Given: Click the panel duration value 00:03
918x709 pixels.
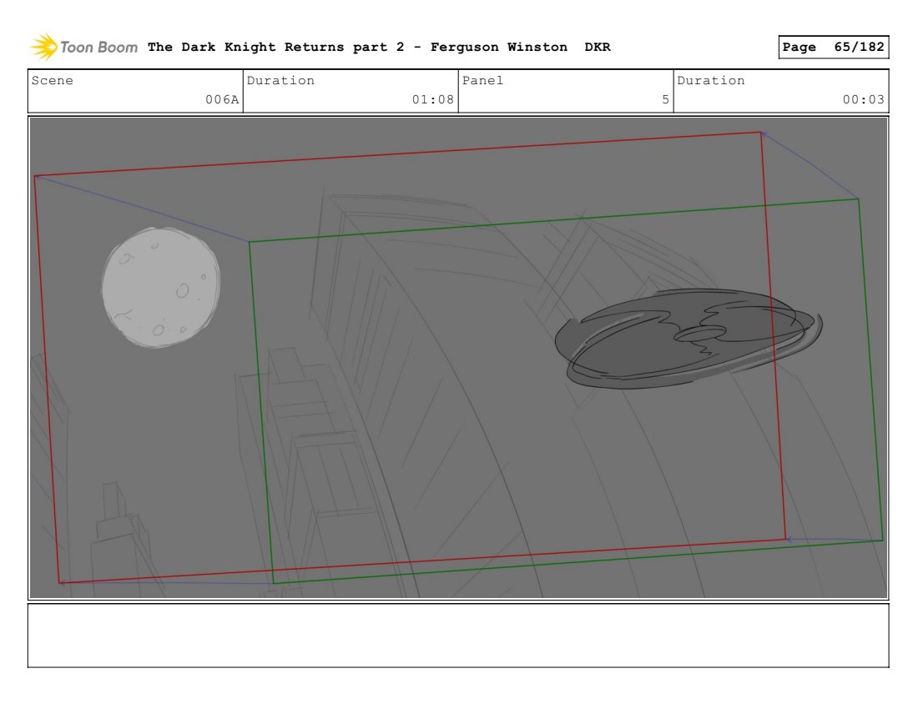Looking at the screenshot, I should point(864,99).
